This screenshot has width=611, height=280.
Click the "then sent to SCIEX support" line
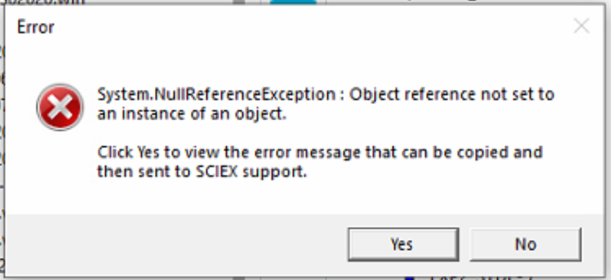pos(202,173)
